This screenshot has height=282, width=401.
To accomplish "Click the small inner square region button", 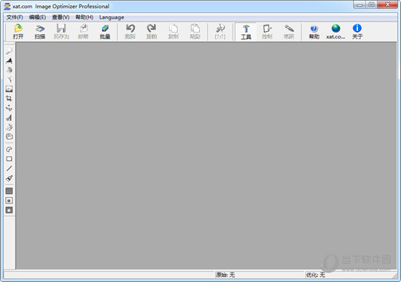I will (x=9, y=201).
